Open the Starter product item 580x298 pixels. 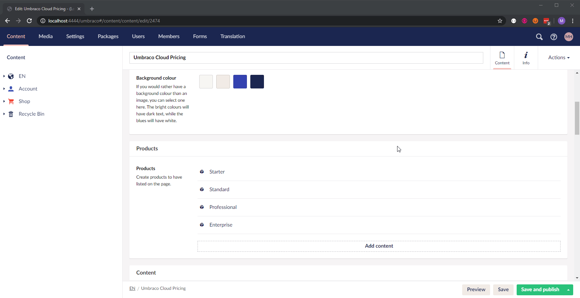[x=379, y=172]
